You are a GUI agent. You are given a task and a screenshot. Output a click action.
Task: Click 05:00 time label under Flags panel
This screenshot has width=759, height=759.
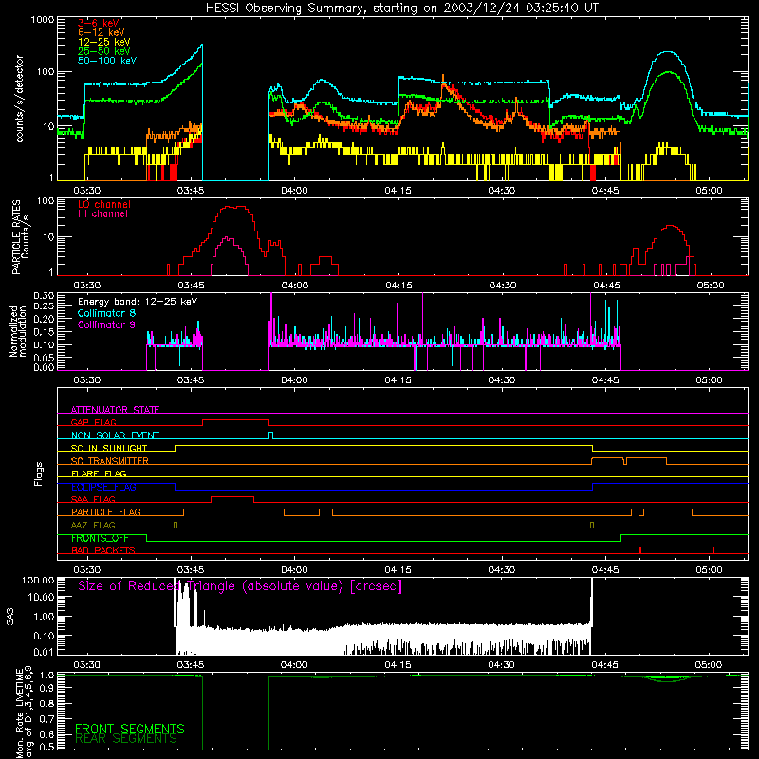click(709, 570)
